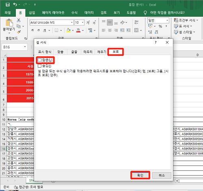Open the 글꼴 dialog tab

tap(74, 52)
